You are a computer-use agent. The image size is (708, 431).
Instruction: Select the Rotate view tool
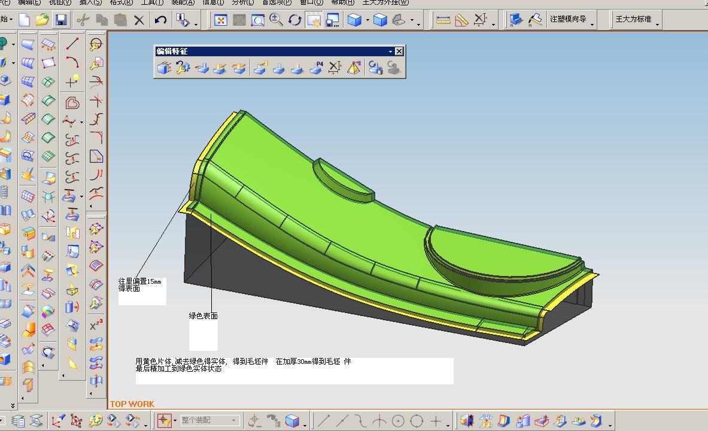tap(294, 20)
